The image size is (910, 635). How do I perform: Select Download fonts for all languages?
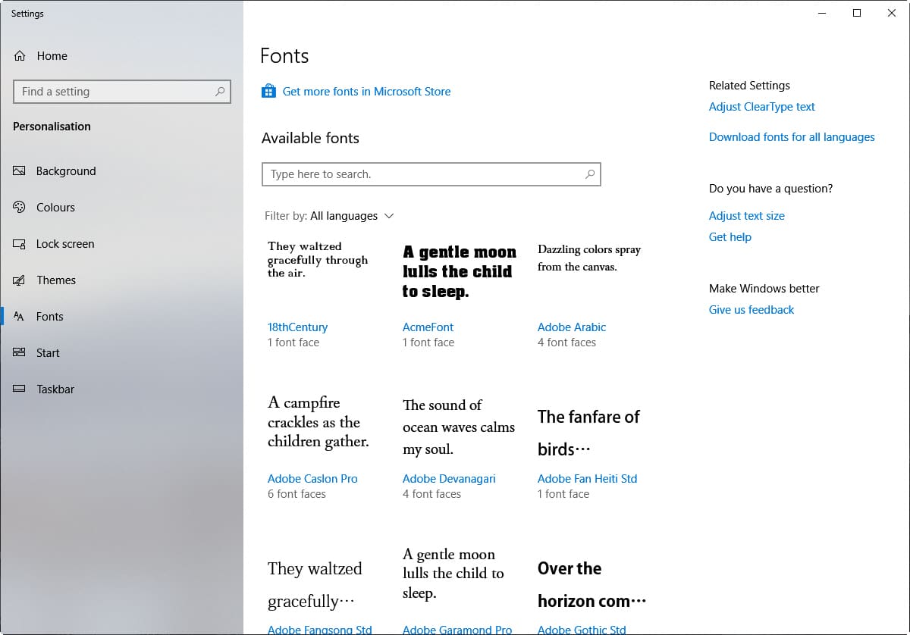pyautogui.click(x=791, y=137)
